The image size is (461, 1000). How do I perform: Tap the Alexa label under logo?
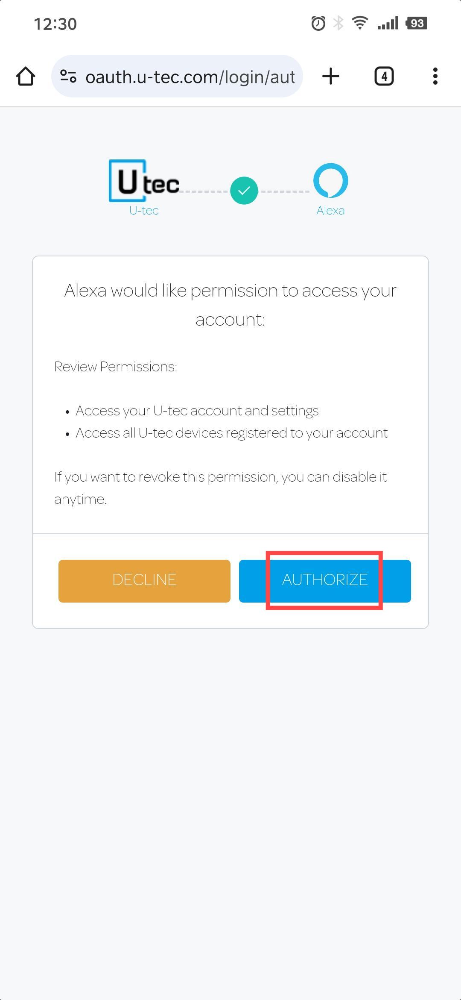click(x=330, y=210)
